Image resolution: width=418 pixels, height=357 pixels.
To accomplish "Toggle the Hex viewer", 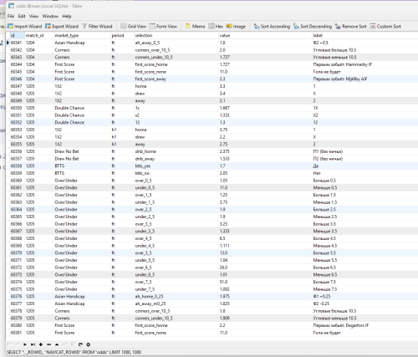I will [216, 27].
